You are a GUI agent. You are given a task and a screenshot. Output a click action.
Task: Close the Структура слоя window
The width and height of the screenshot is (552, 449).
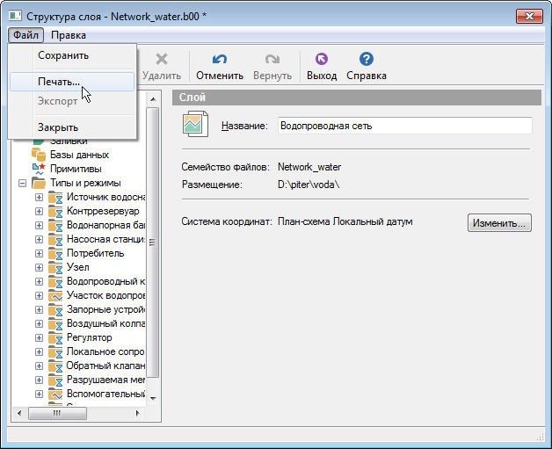click(529, 16)
